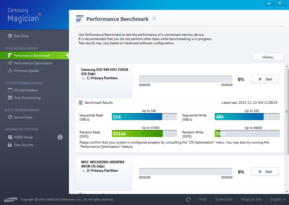This screenshot has height=205, width=289.
Task: Click the OS Optimization window icon
Action: click(x=10, y=90)
